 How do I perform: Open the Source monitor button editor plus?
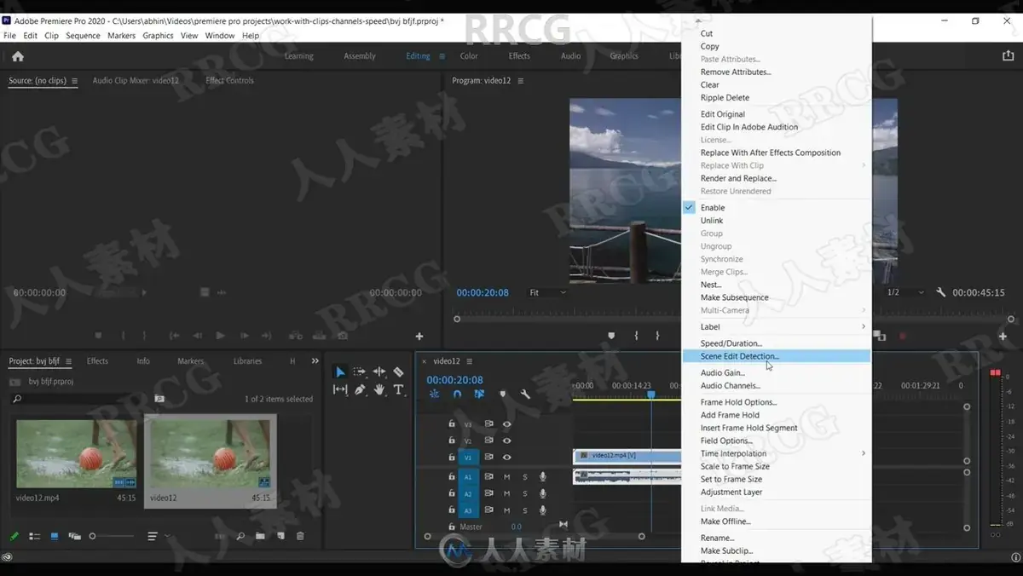point(419,337)
